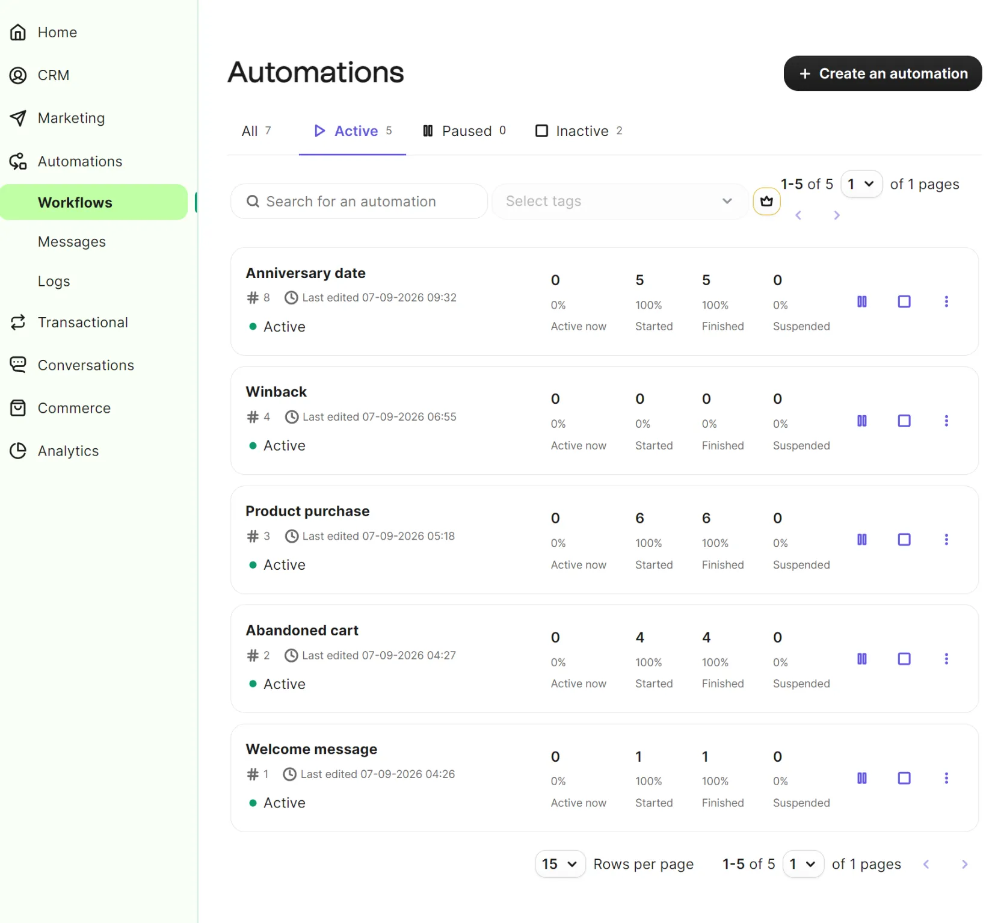Change rows per page dropdown
The image size is (998, 923).
point(559,864)
